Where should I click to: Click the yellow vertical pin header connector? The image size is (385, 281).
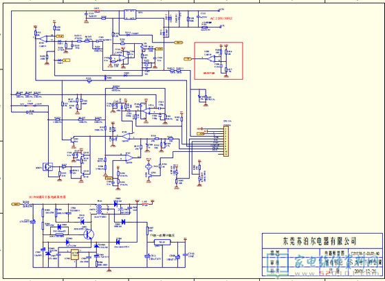(x=226, y=141)
